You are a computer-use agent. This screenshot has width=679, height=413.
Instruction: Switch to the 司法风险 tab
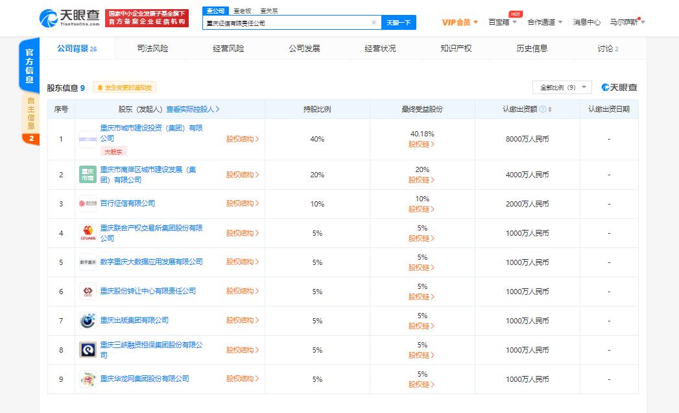(153, 47)
